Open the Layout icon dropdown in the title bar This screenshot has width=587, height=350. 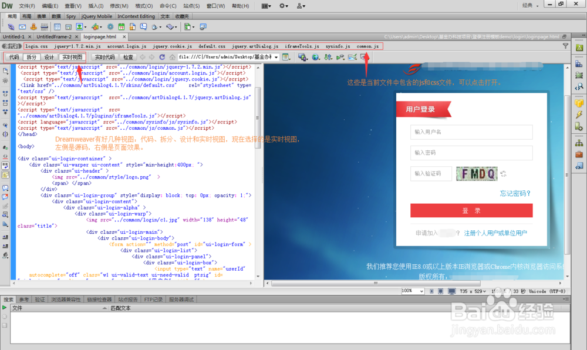(x=266, y=6)
